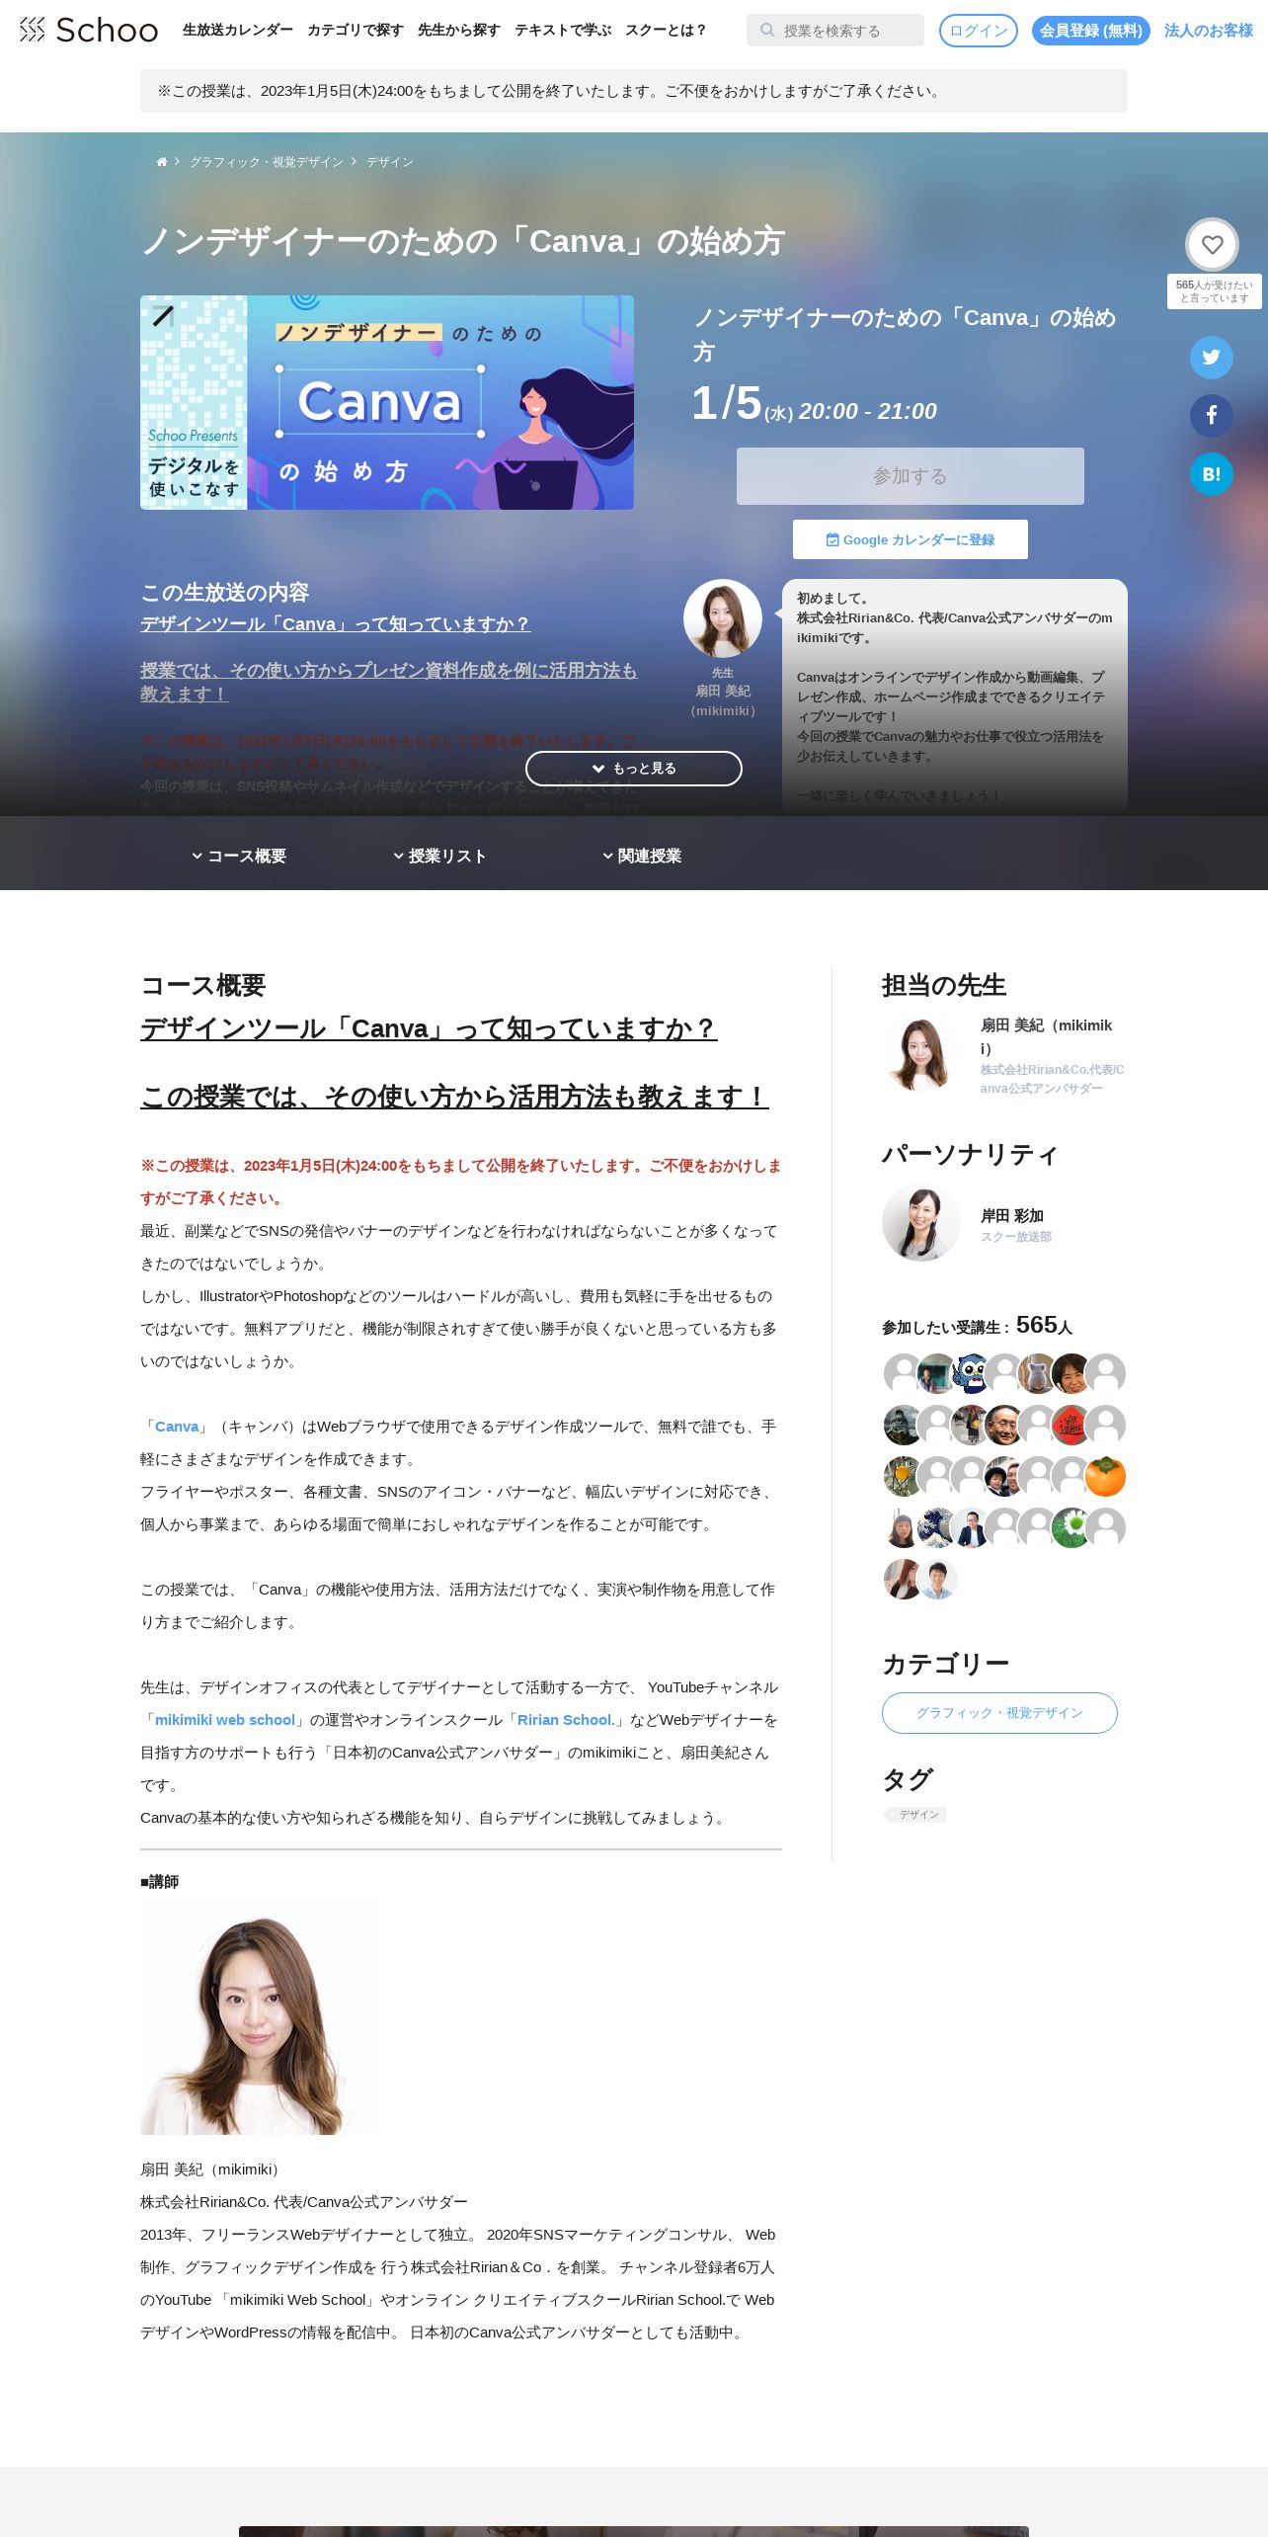Click the 会員登録 (無料) button

tap(1091, 31)
